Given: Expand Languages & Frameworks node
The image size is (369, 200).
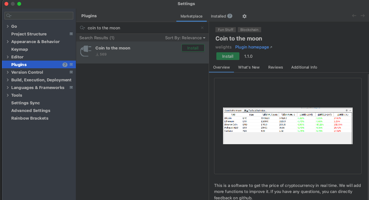Looking at the screenshot, I should 8,87.
